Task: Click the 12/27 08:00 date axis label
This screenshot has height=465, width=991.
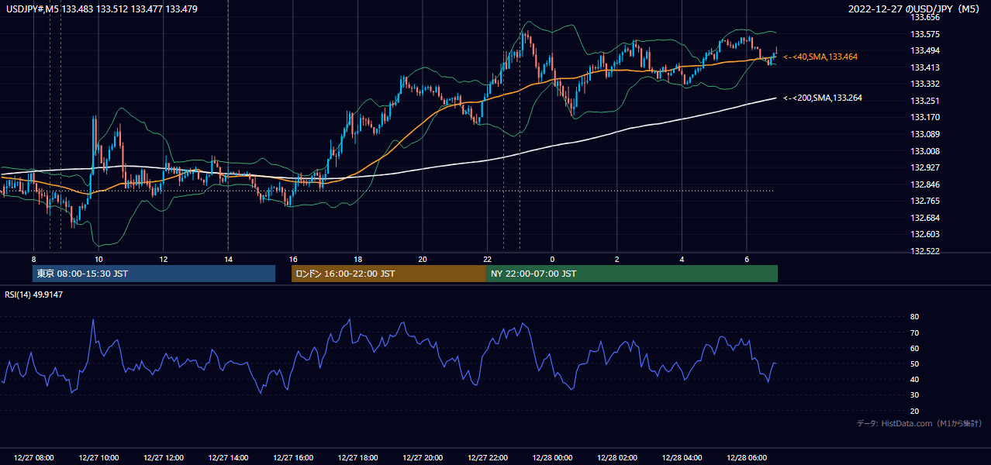Action: (x=33, y=458)
